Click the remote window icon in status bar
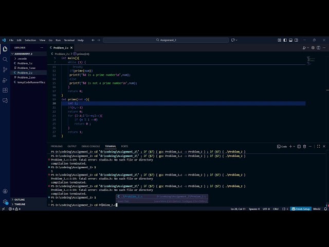Image resolution: width=329 pixels, height=247 pixels. 3,209
